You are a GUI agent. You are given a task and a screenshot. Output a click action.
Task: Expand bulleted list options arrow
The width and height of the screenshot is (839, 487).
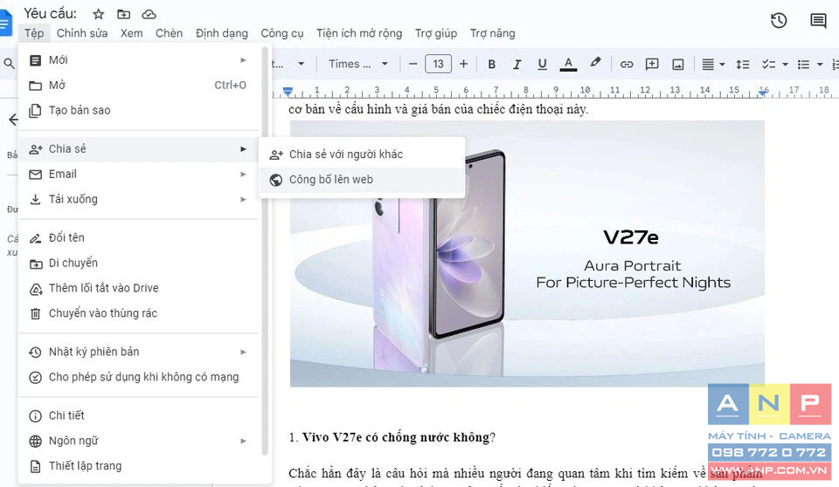tap(820, 65)
